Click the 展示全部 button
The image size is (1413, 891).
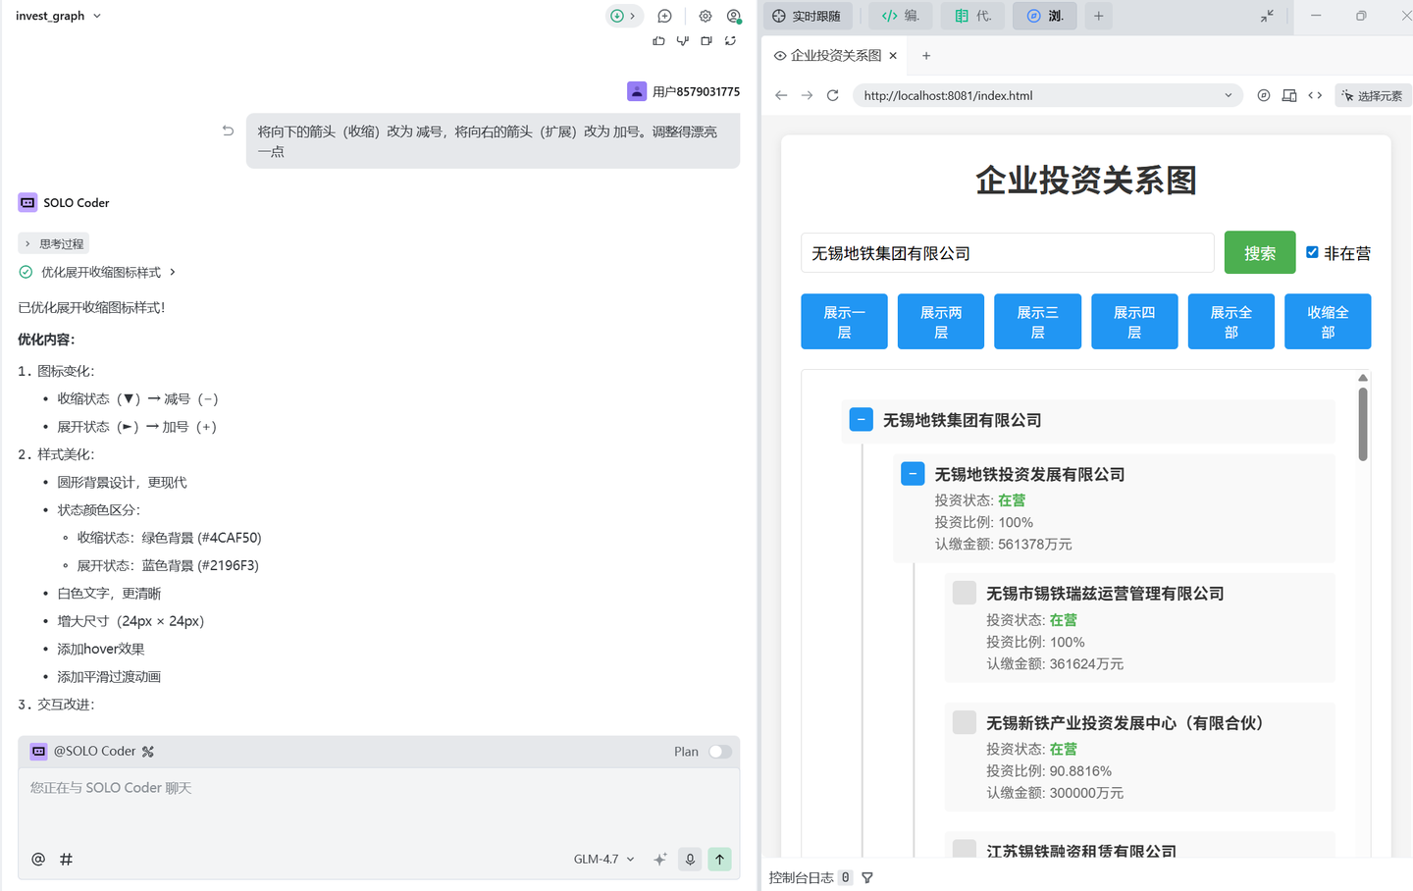click(1230, 322)
